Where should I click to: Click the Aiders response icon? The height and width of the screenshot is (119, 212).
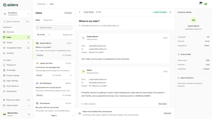(82, 104)
